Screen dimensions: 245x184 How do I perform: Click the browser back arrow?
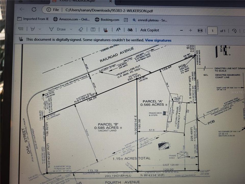click(x=22, y=9)
